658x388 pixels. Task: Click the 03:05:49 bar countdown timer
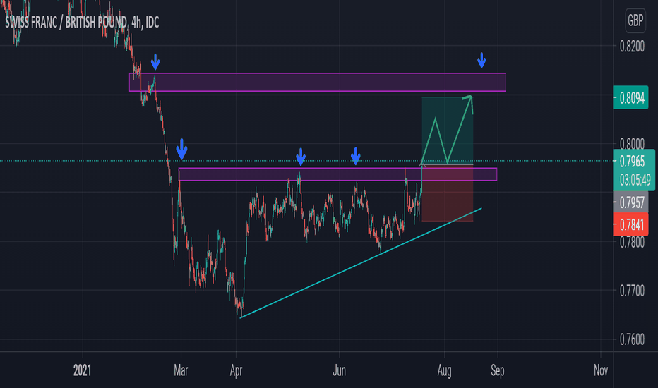pyautogui.click(x=634, y=181)
